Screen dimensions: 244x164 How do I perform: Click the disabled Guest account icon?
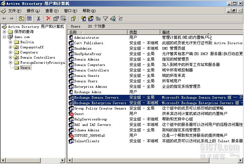click(71, 114)
